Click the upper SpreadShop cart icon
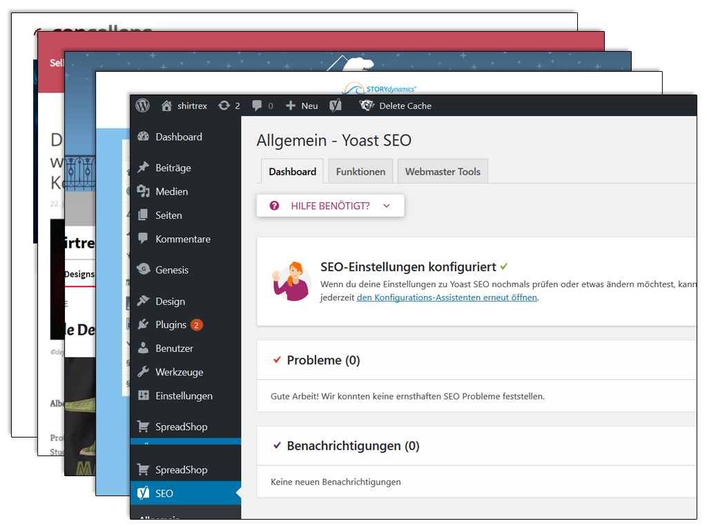 point(144,426)
